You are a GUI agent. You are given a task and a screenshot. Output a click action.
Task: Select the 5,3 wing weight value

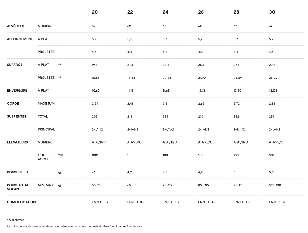point(271,172)
